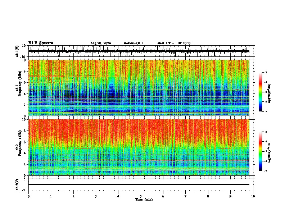
Task: Click the "-5" tick on ch.3(V) axis
Action: pyautogui.click(x=24, y=190)
